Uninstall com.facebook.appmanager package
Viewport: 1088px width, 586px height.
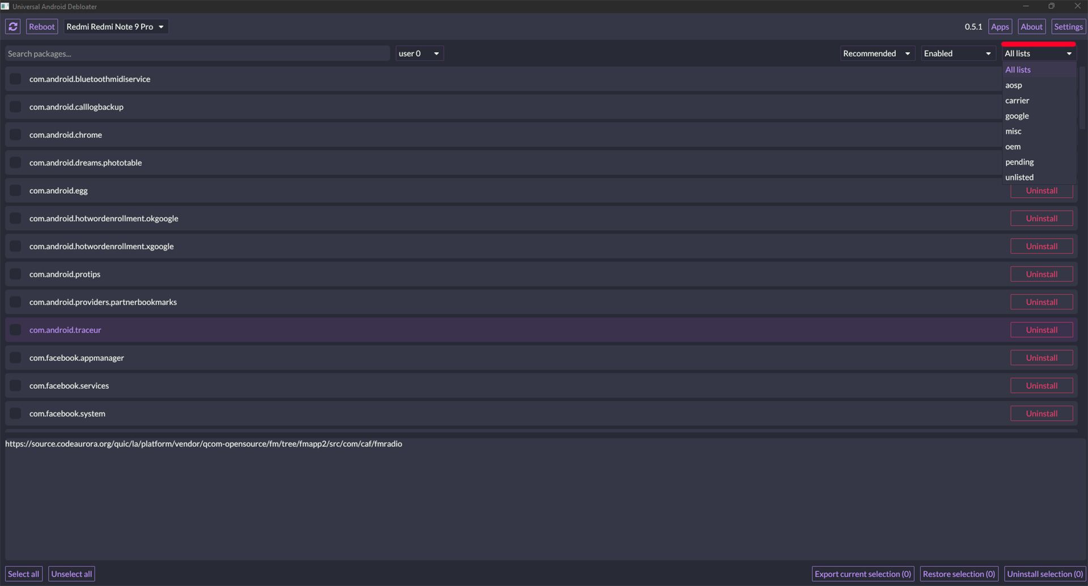point(1042,358)
